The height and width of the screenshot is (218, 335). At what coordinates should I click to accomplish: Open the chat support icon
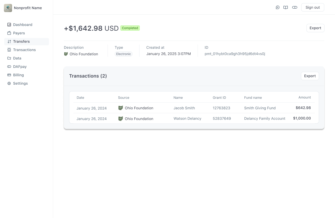(278, 7)
